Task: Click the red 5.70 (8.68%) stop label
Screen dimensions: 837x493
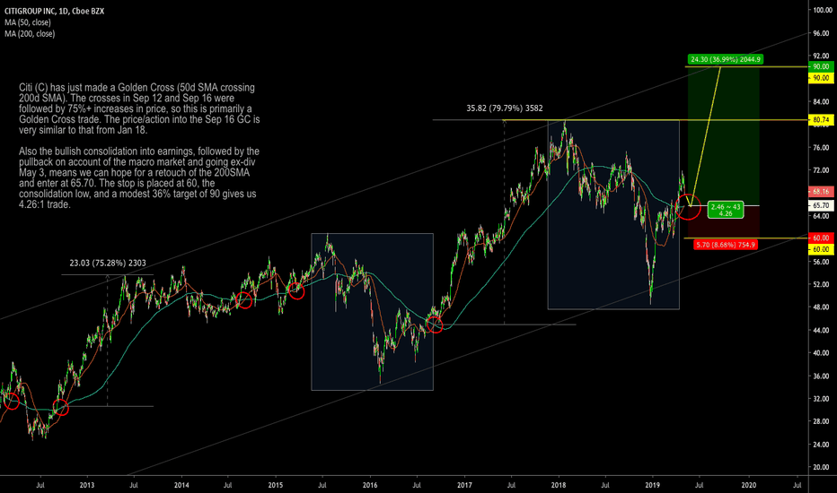Action: (726, 245)
